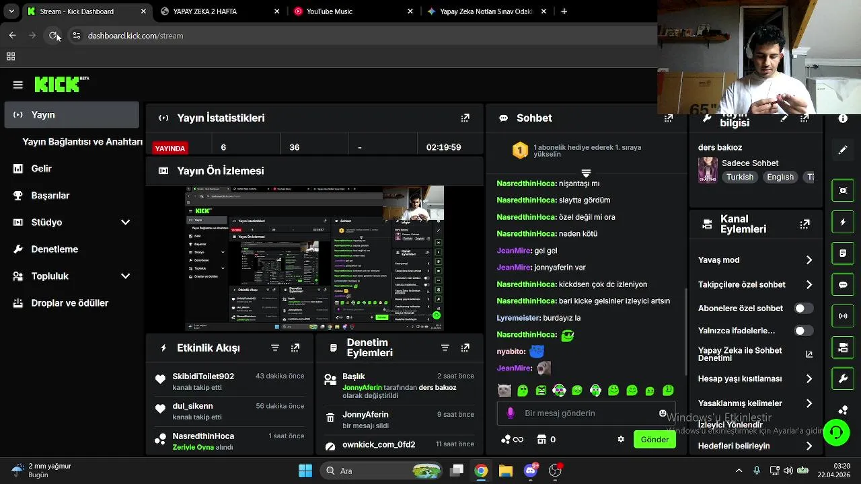Screen dimensions: 861x484
Task: Open Yasaklanmış kelimeler settings
Action: pyautogui.click(x=755, y=403)
